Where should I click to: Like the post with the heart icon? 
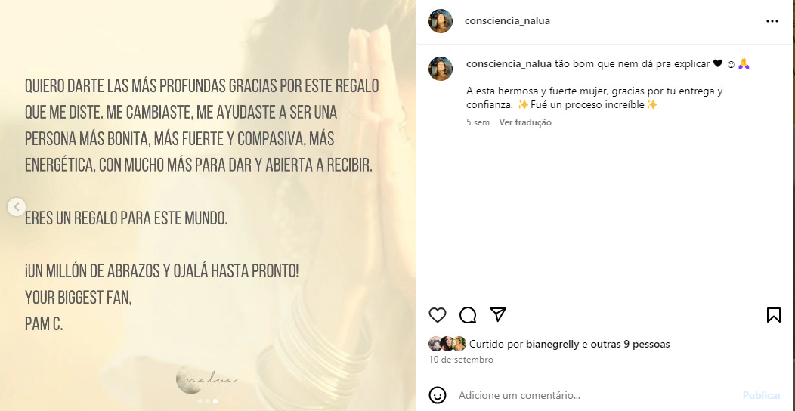(x=437, y=315)
